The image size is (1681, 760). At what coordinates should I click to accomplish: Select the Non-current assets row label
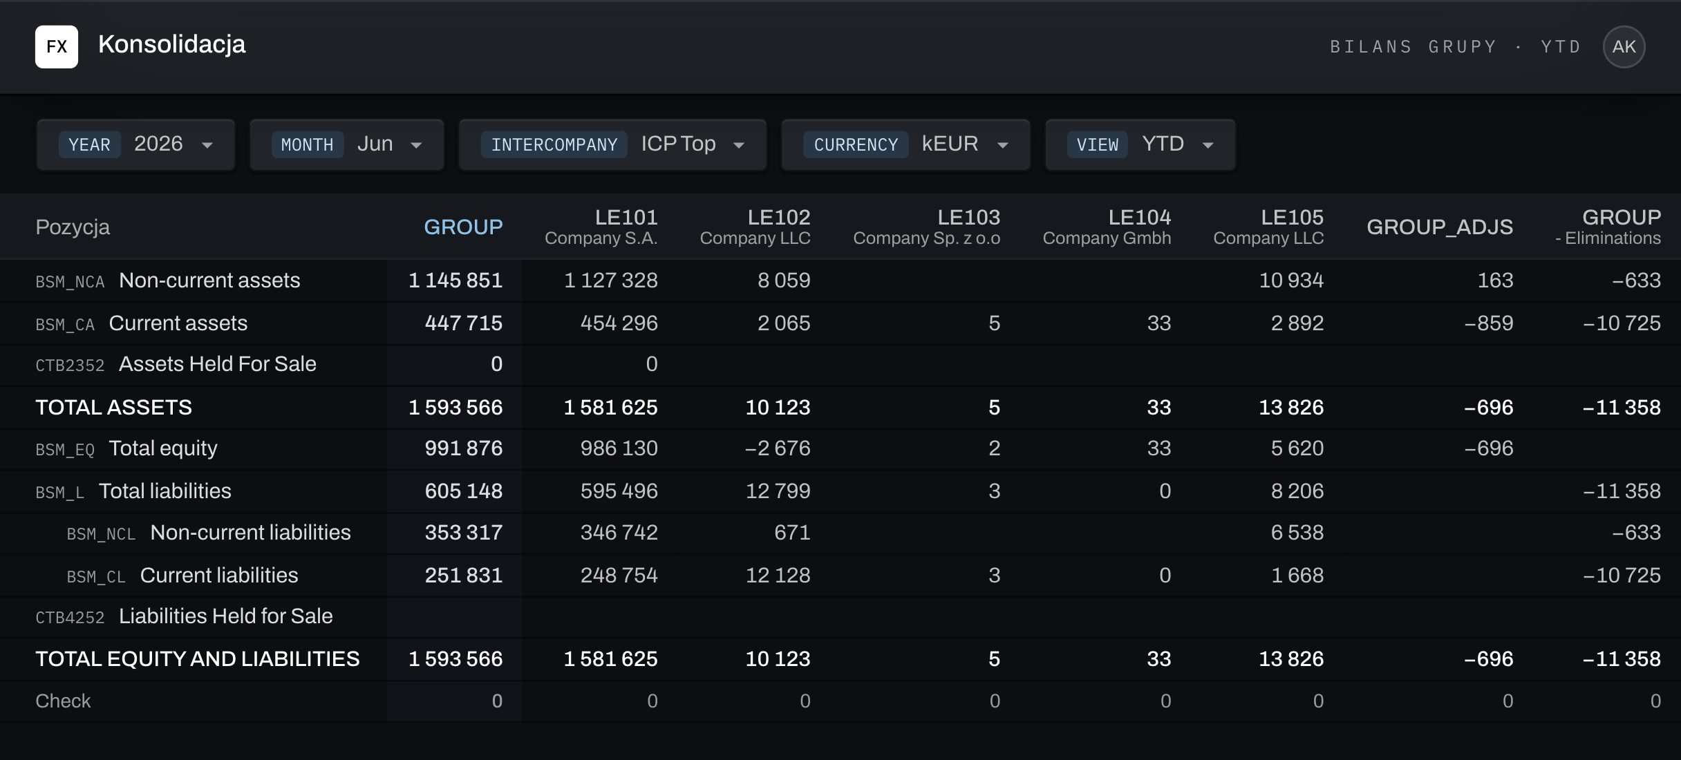pyautogui.click(x=209, y=281)
